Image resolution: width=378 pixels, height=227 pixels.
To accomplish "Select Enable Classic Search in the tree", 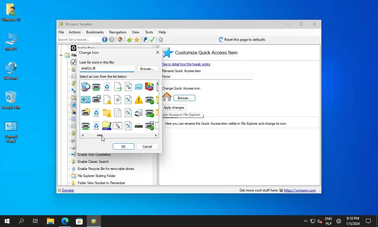I will 93,162.
